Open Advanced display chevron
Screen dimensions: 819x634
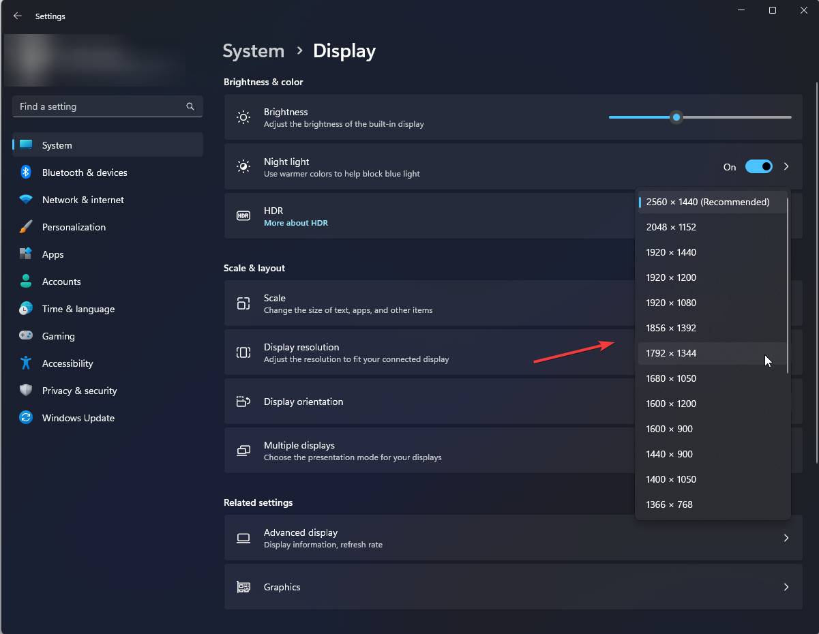[786, 538]
